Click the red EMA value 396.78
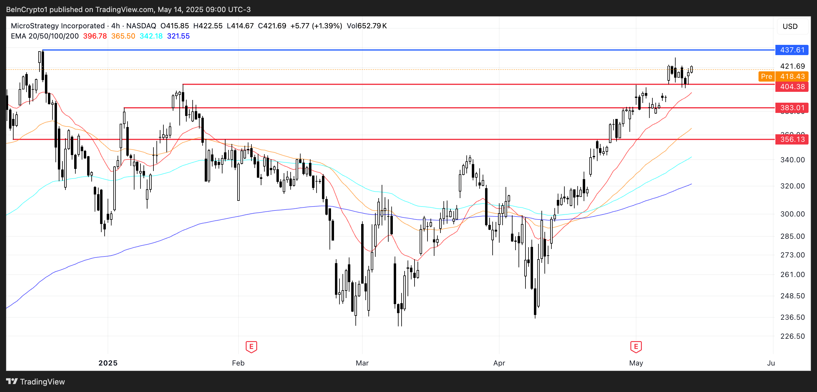The image size is (817, 392). 95,36
